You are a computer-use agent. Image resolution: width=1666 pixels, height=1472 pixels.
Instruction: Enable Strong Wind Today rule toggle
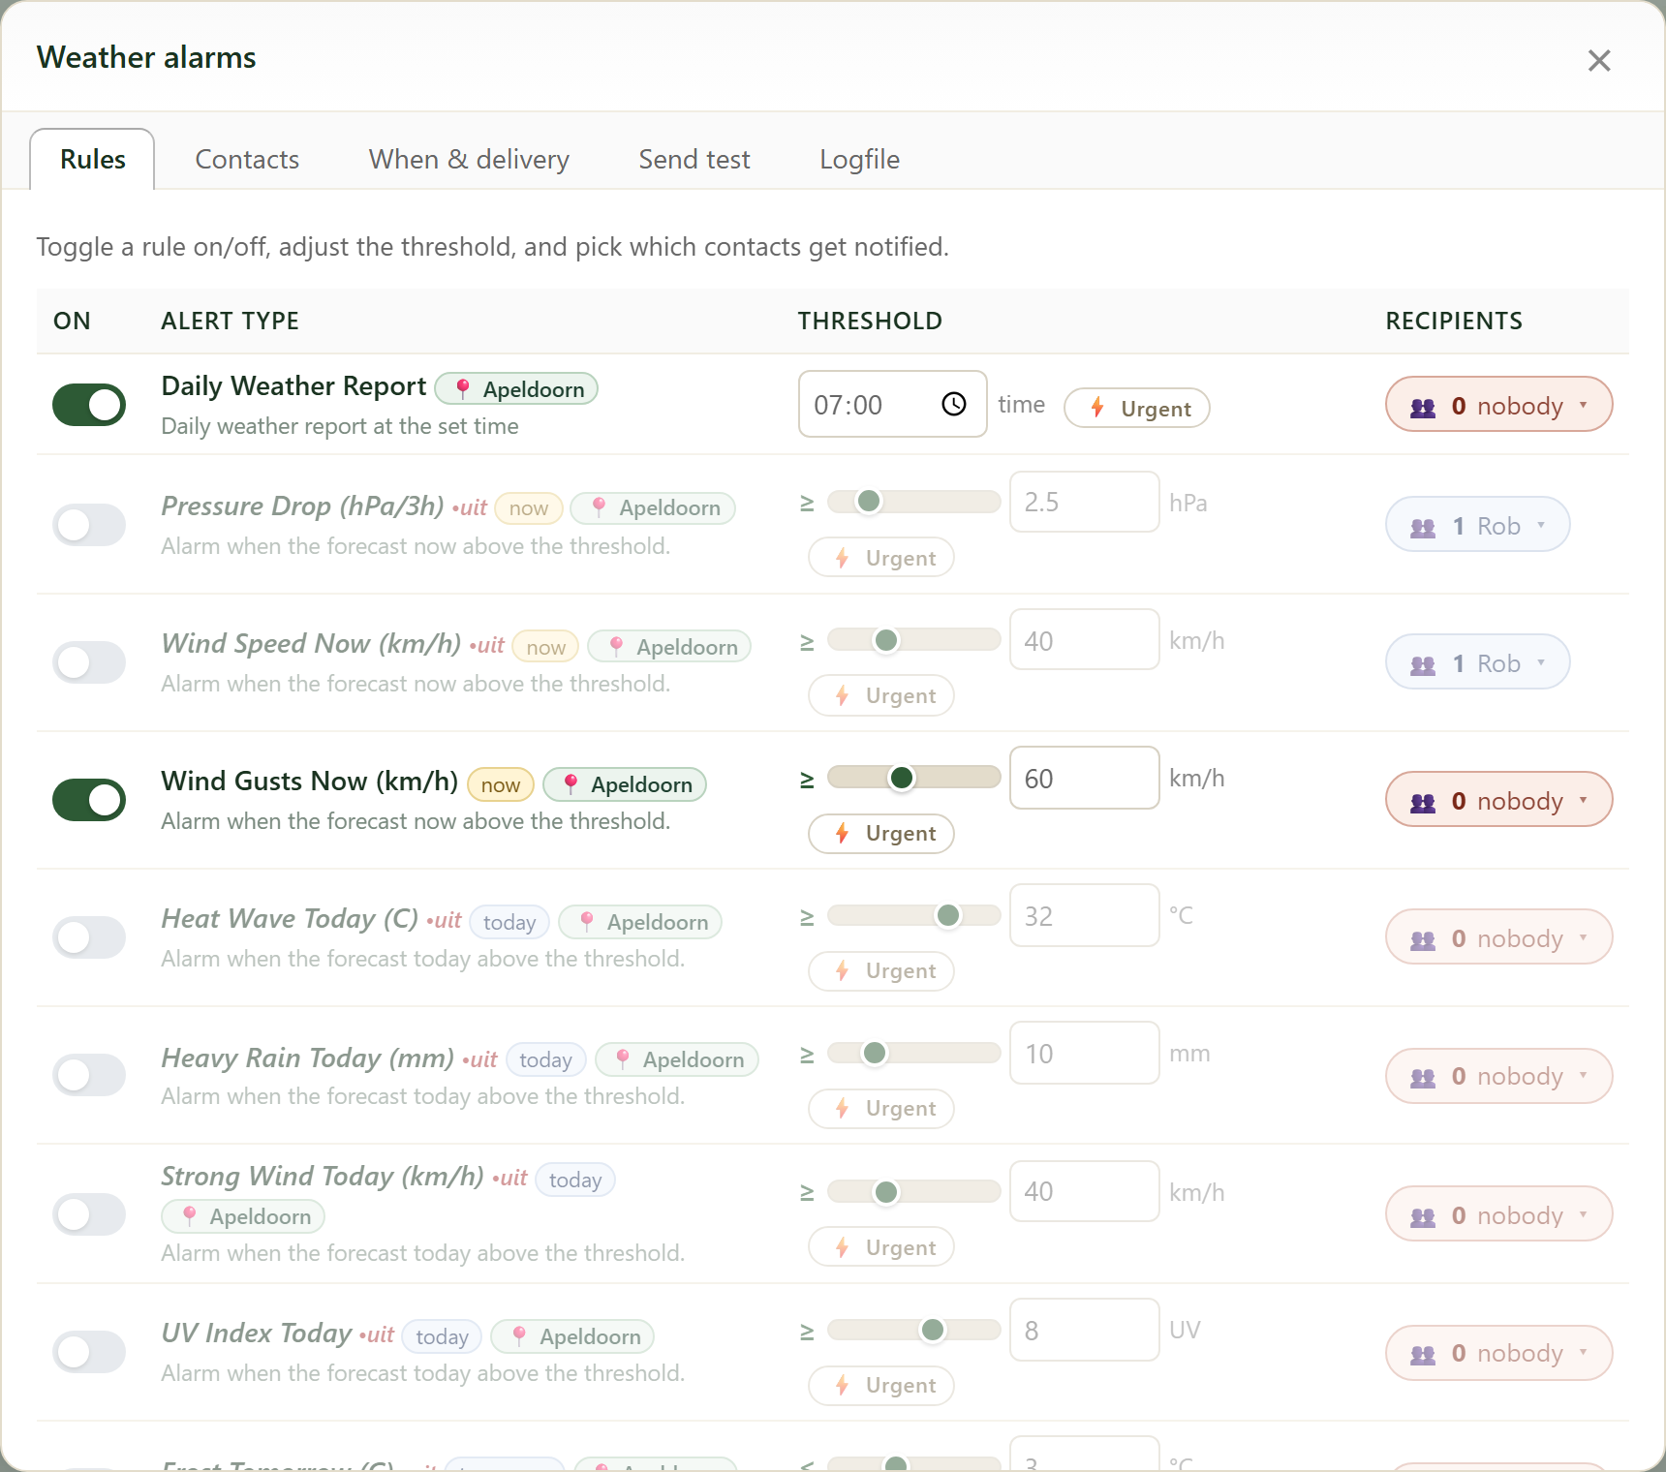89,1214
